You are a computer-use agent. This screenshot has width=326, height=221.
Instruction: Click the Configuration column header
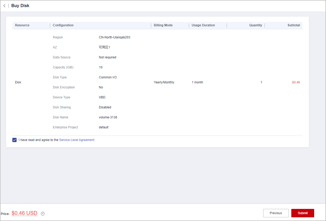63,25
